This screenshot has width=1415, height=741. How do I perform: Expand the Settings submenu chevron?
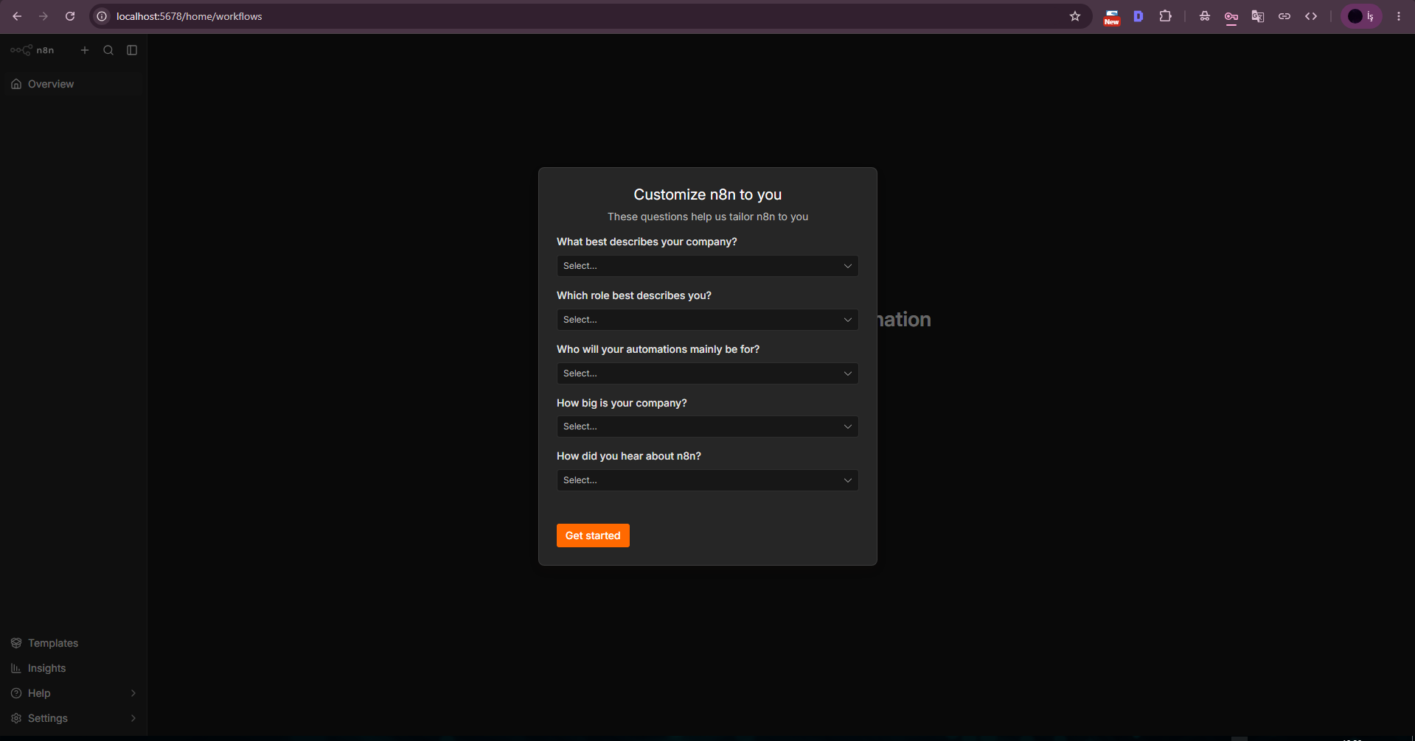coord(133,718)
